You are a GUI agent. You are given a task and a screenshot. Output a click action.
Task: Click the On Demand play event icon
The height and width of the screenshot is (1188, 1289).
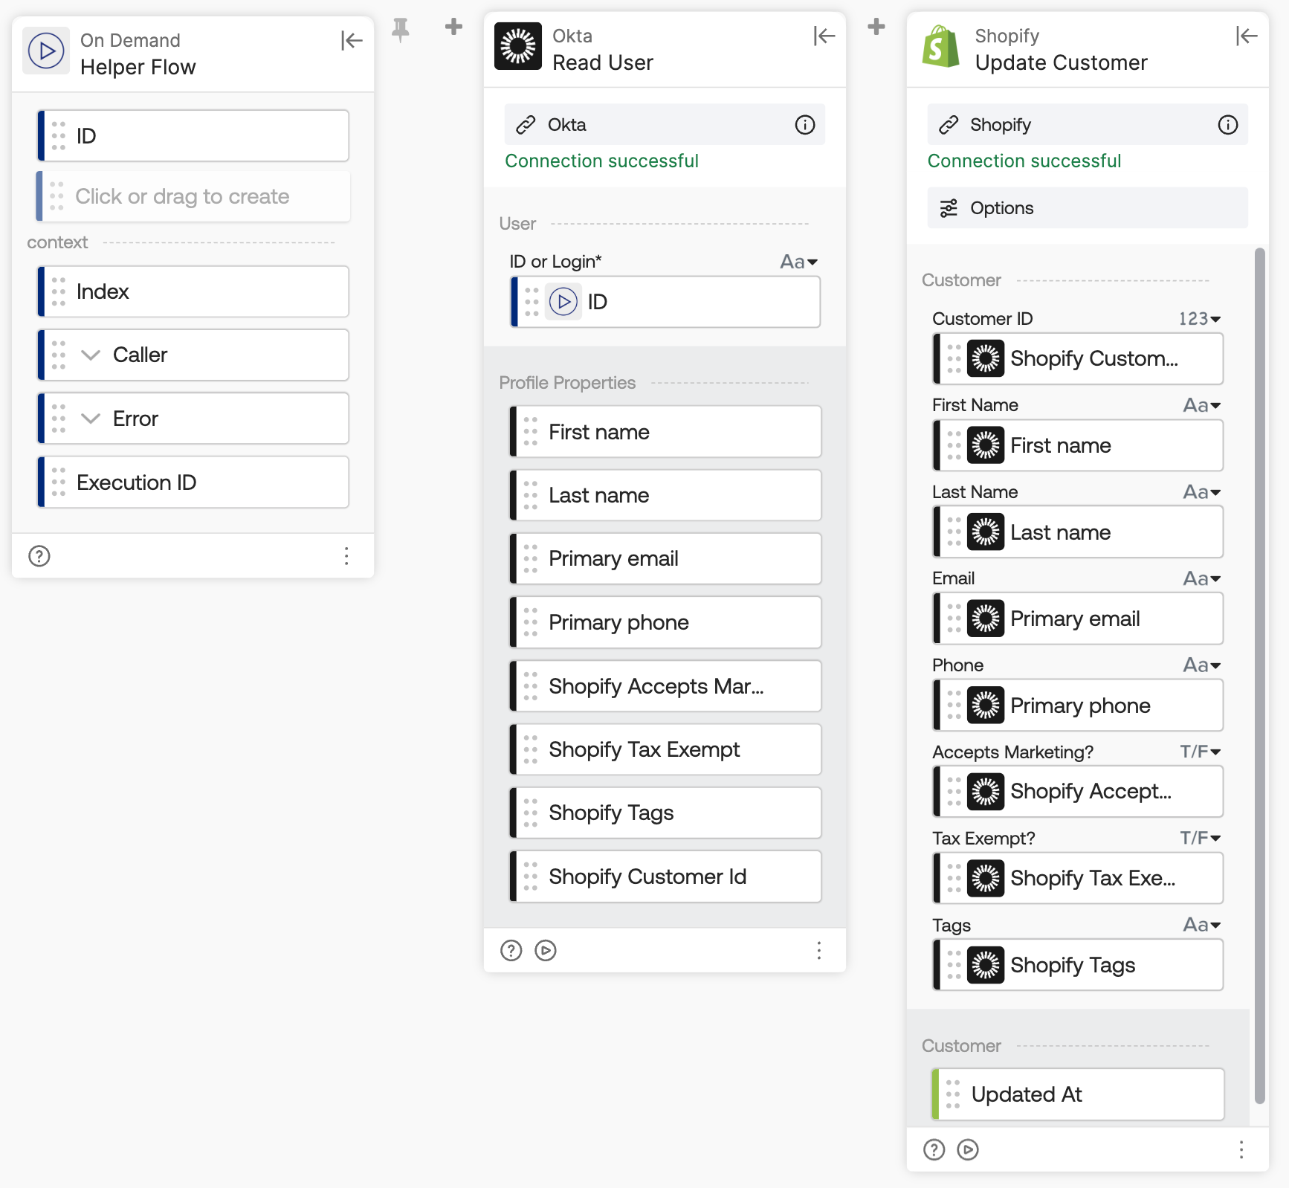pos(46,51)
